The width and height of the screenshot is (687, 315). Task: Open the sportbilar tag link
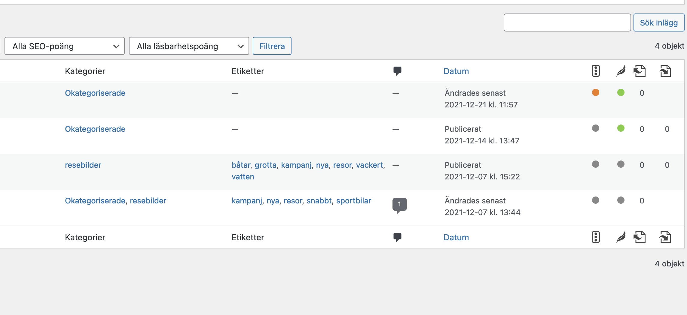(x=354, y=201)
